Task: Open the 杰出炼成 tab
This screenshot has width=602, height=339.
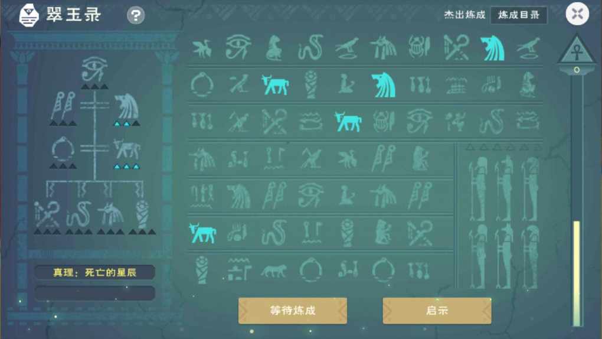Action: [464, 15]
